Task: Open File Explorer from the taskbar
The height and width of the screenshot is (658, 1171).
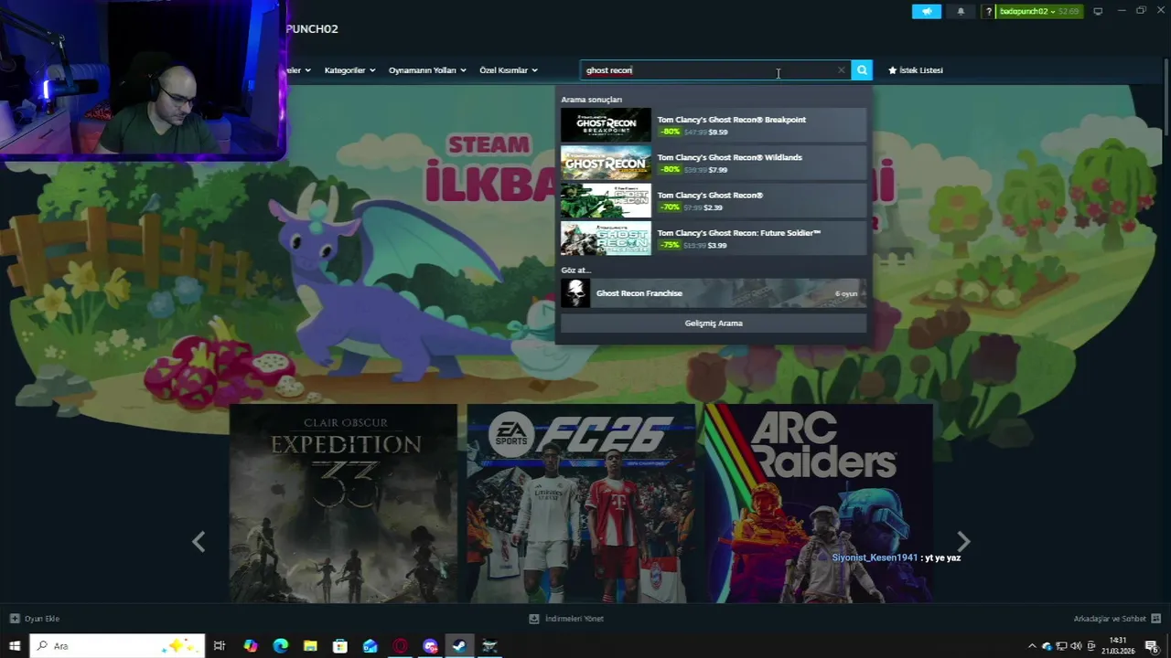Action: coord(310,646)
